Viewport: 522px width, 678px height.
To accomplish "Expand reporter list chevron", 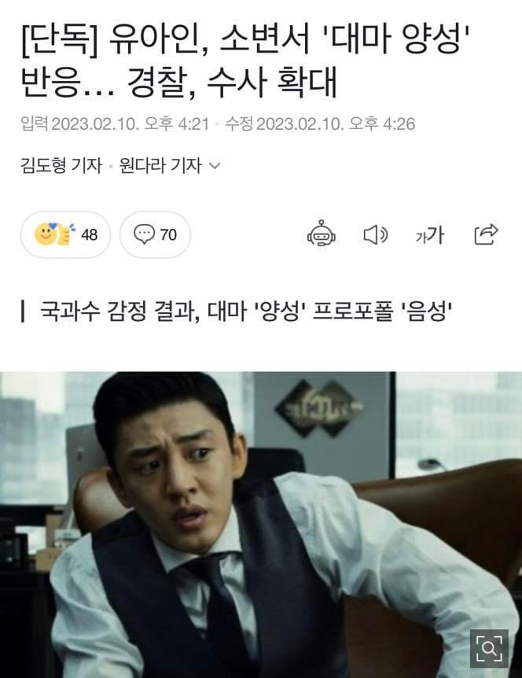I will point(215,166).
